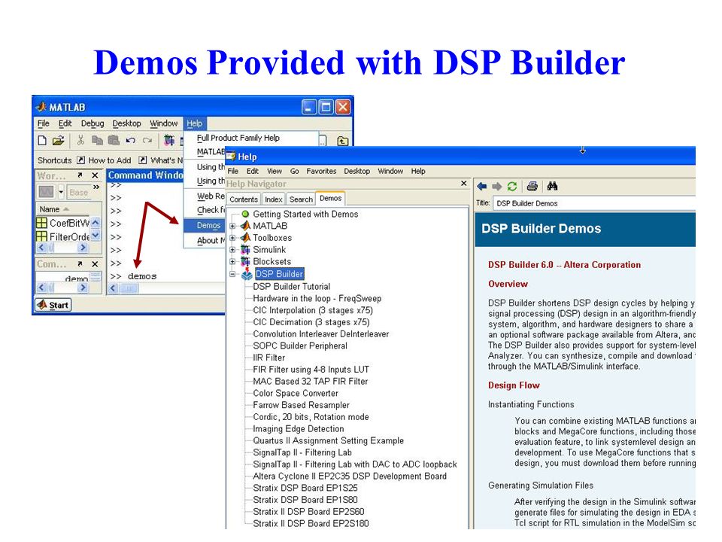Open DSP Builder Tutorial demo
The width and height of the screenshot is (722, 542).
[x=292, y=286]
